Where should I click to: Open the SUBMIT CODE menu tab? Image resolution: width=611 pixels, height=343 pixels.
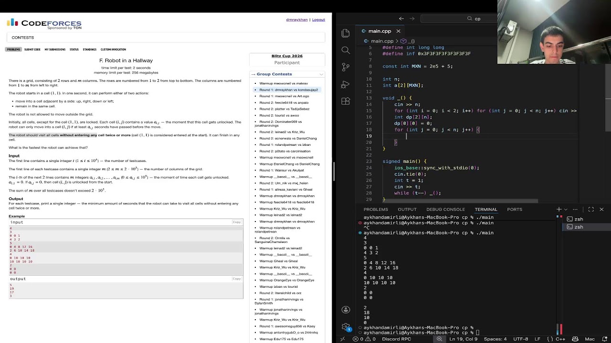click(32, 50)
